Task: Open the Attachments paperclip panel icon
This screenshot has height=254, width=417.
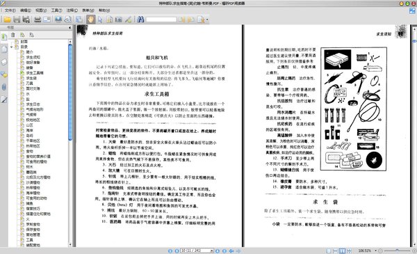Action: [x=4, y=87]
